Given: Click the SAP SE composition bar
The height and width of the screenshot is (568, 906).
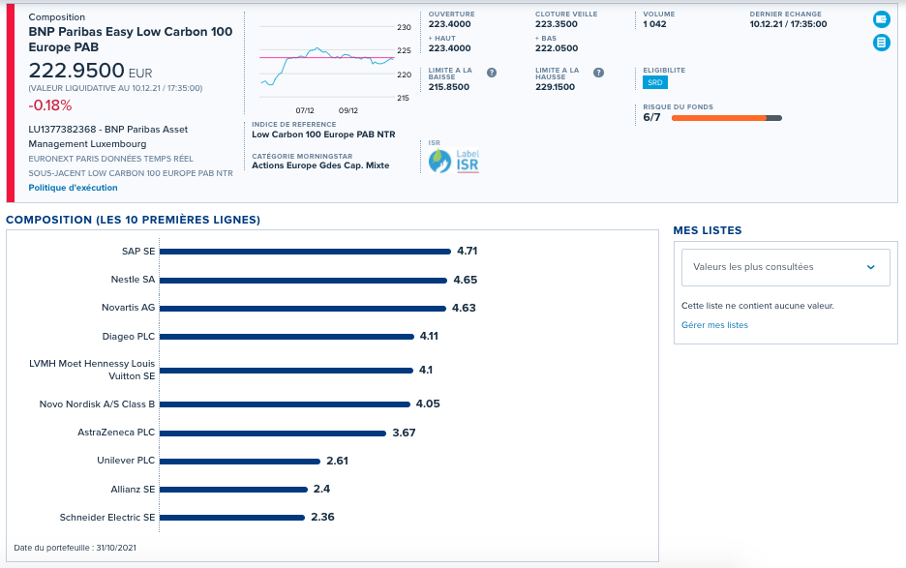Looking at the screenshot, I should tap(305, 252).
